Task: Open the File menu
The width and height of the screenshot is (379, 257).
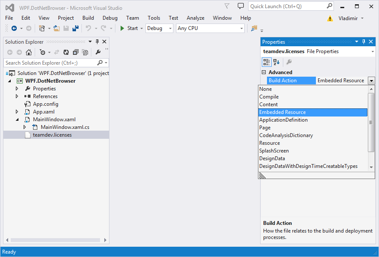Action: [9, 18]
